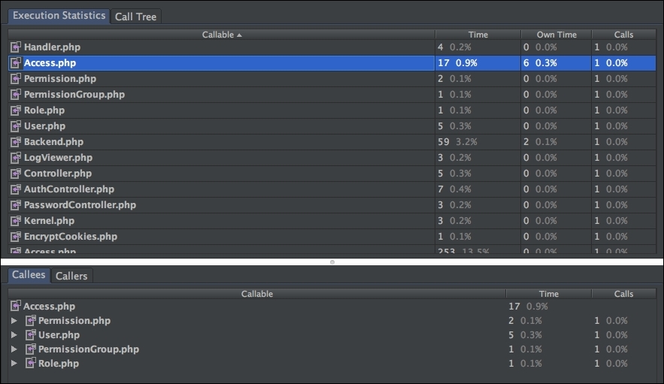Image resolution: width=664 pixels, height=384 pixels.
Task: Click the file icon beside User.php in upper table
Action: 16,125
